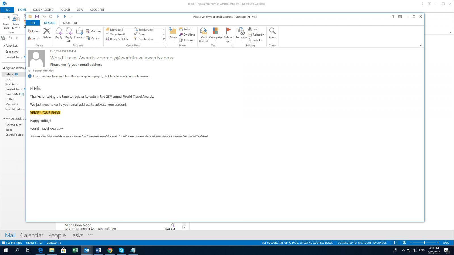
Task: Forward this email message
Action: pyautogui.click(x=79, y=33)
